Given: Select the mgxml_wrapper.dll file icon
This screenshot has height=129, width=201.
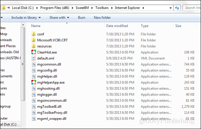Looking at the screenshot, I should point(34,118).
